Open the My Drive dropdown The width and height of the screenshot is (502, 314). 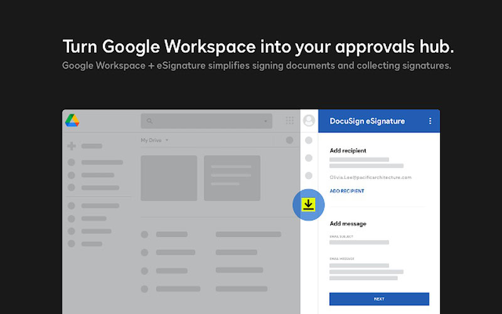tap(154, 140)
